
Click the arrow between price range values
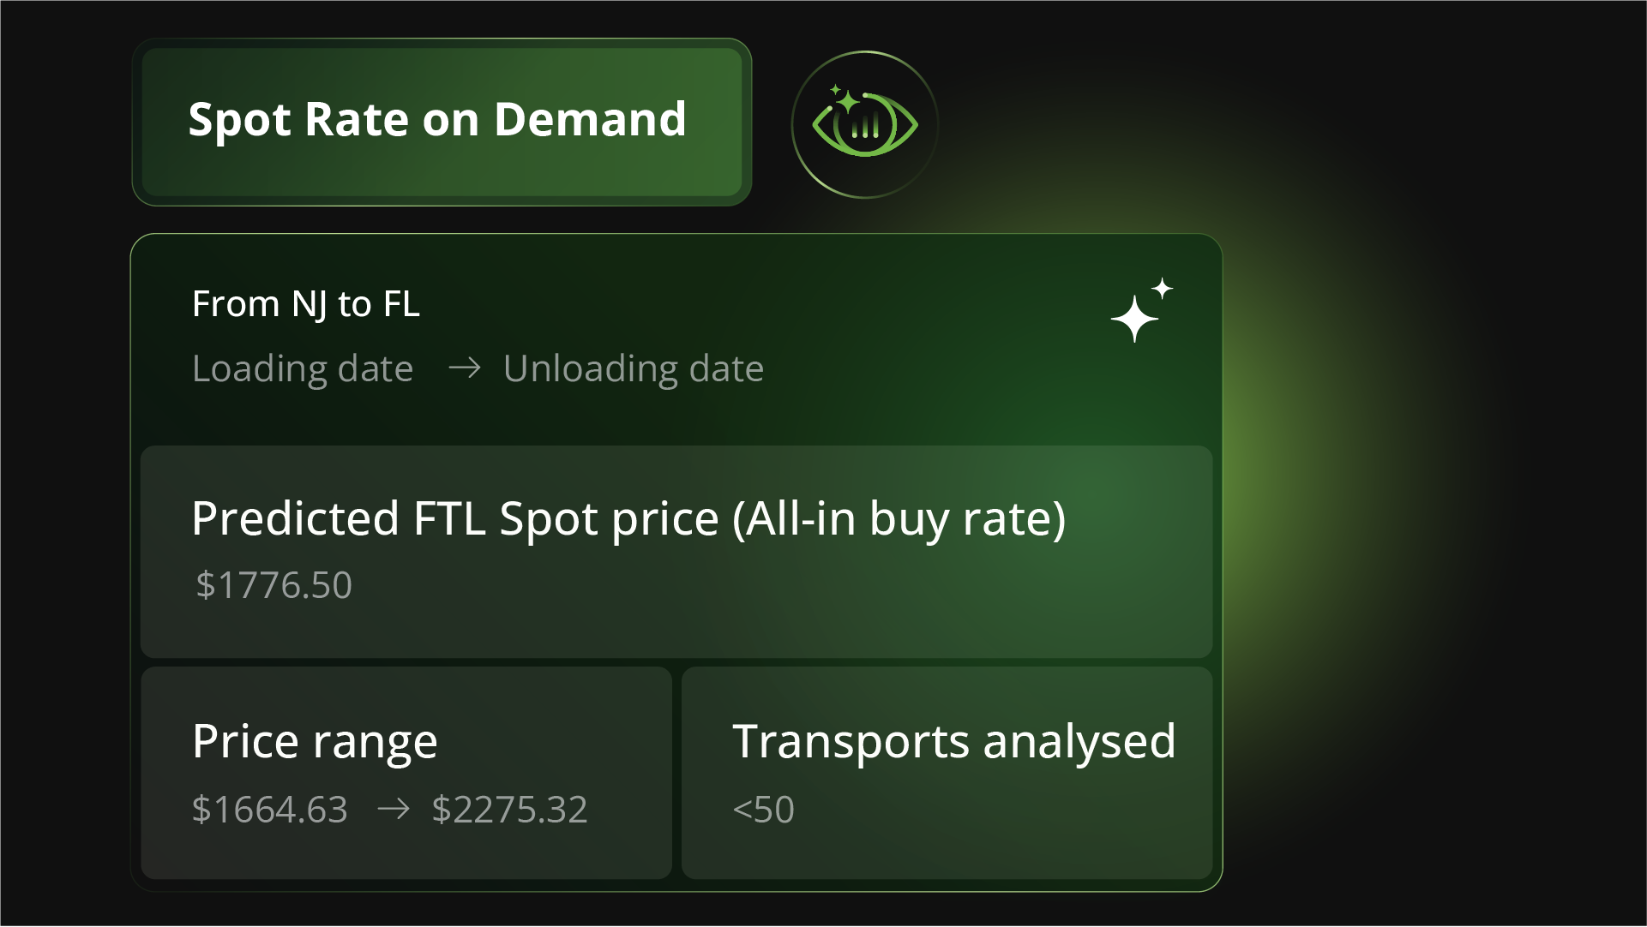[x=393, y=809]
